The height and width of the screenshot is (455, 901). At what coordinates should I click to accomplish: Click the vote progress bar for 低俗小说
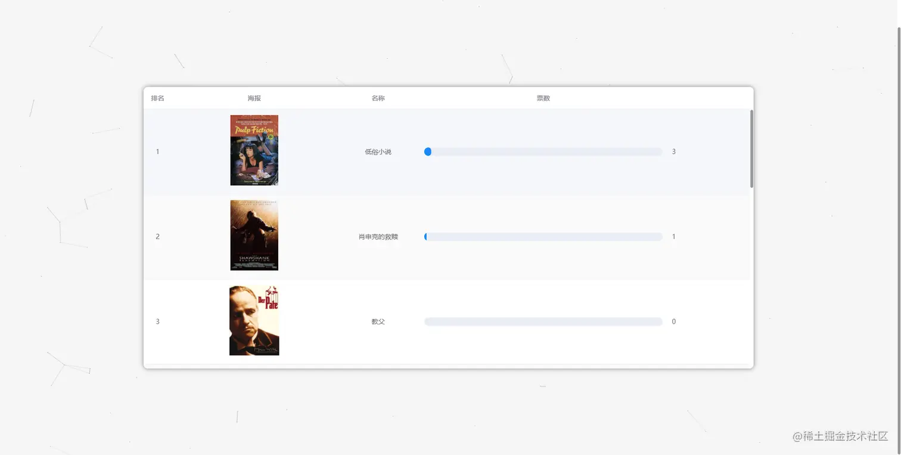point(543,151)
